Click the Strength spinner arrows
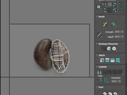The image size is (127, 95). pos(123,32)
